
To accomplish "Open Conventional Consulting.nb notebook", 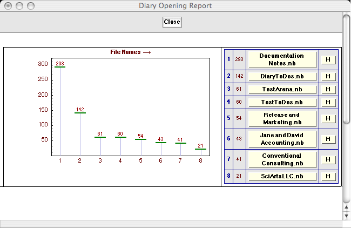I will (x=282, y=159).
